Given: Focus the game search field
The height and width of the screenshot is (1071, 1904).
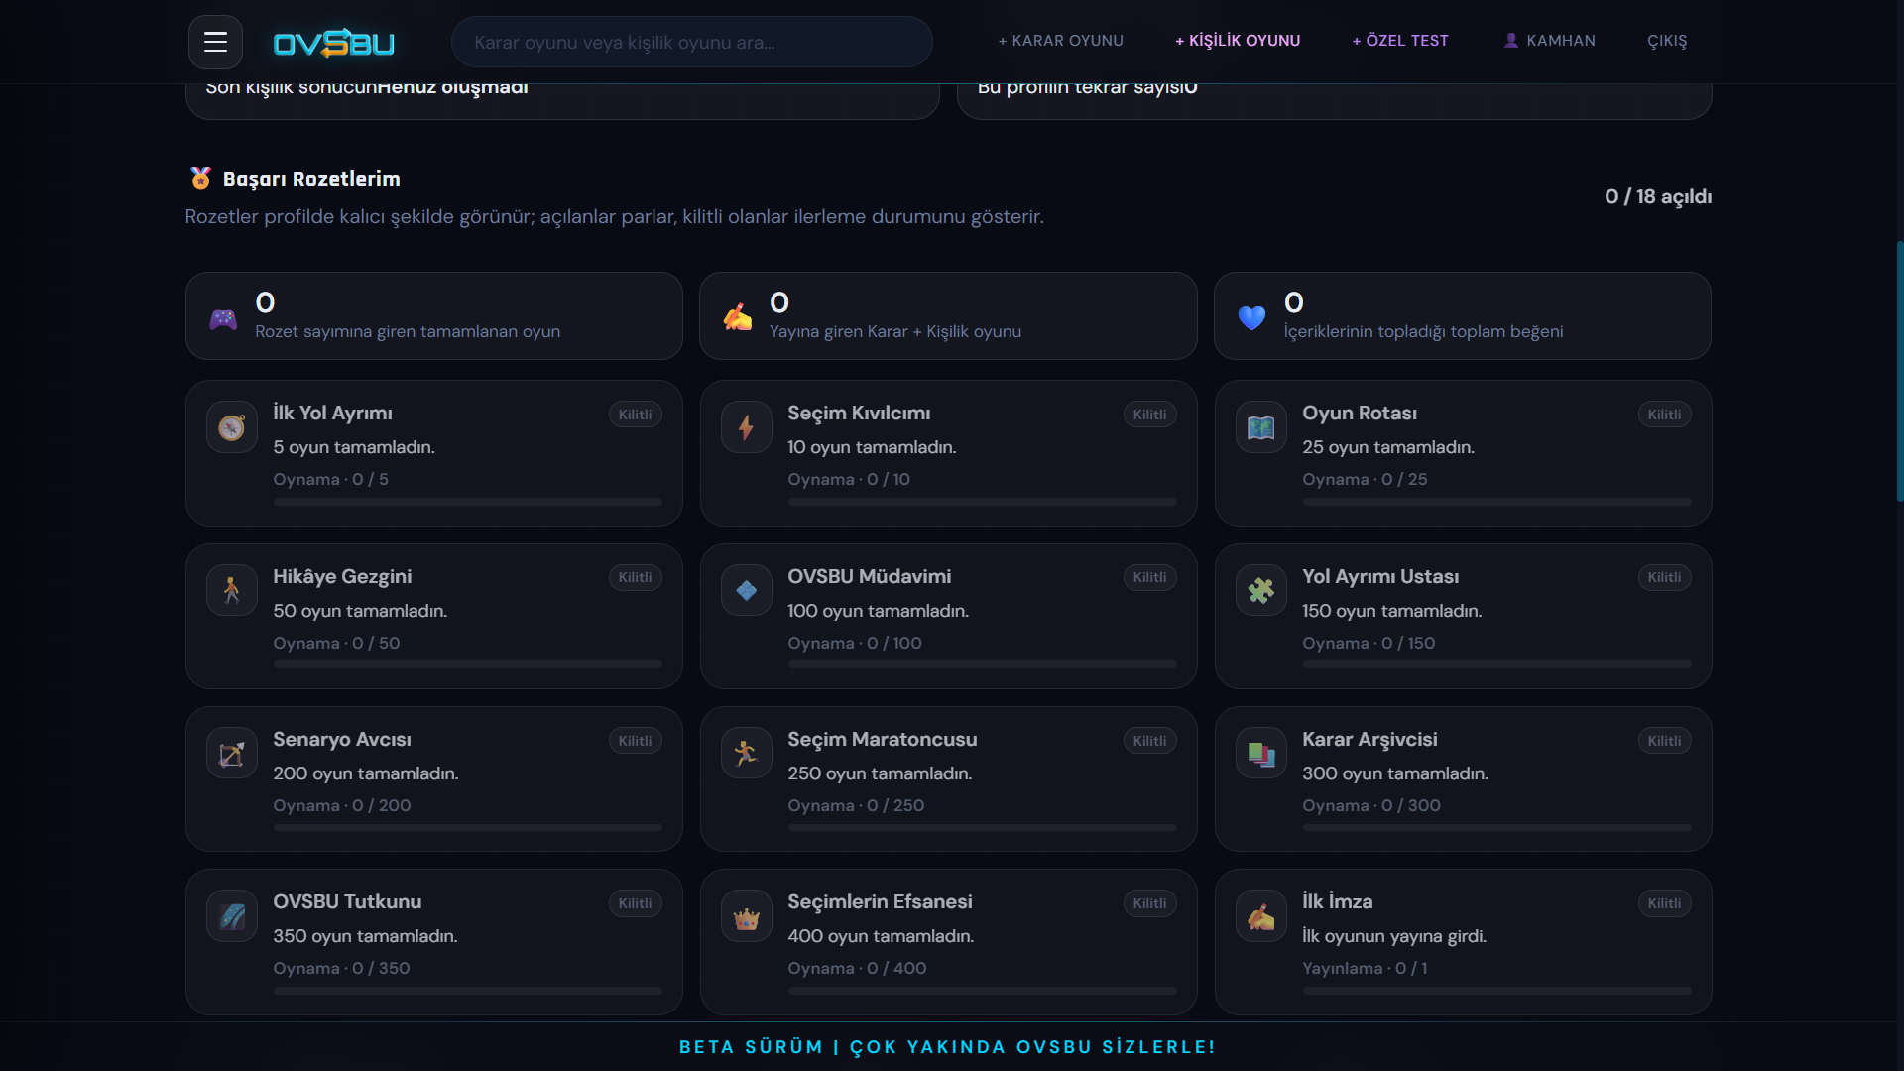Looking at the screenshot, I should (x=692, y=42).
